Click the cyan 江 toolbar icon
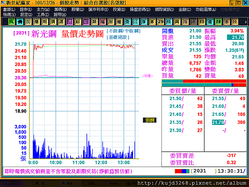The image size is (249, 187). [x=135, y=22]
